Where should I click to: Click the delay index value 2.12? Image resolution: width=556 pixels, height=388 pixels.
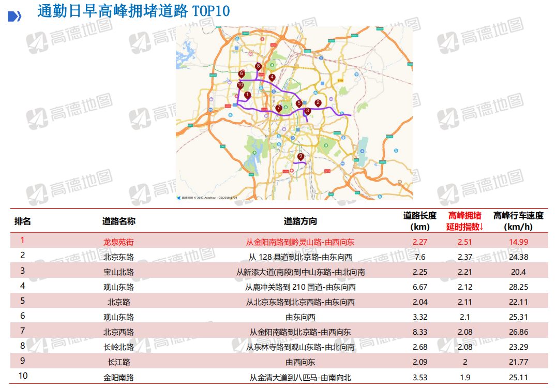[464, 287]
